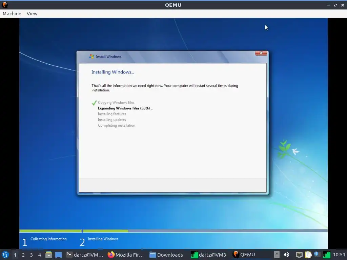Click the 'Copying Windows files' step text
This screenshot has height=260, width=347.
[x=116, y=103]
